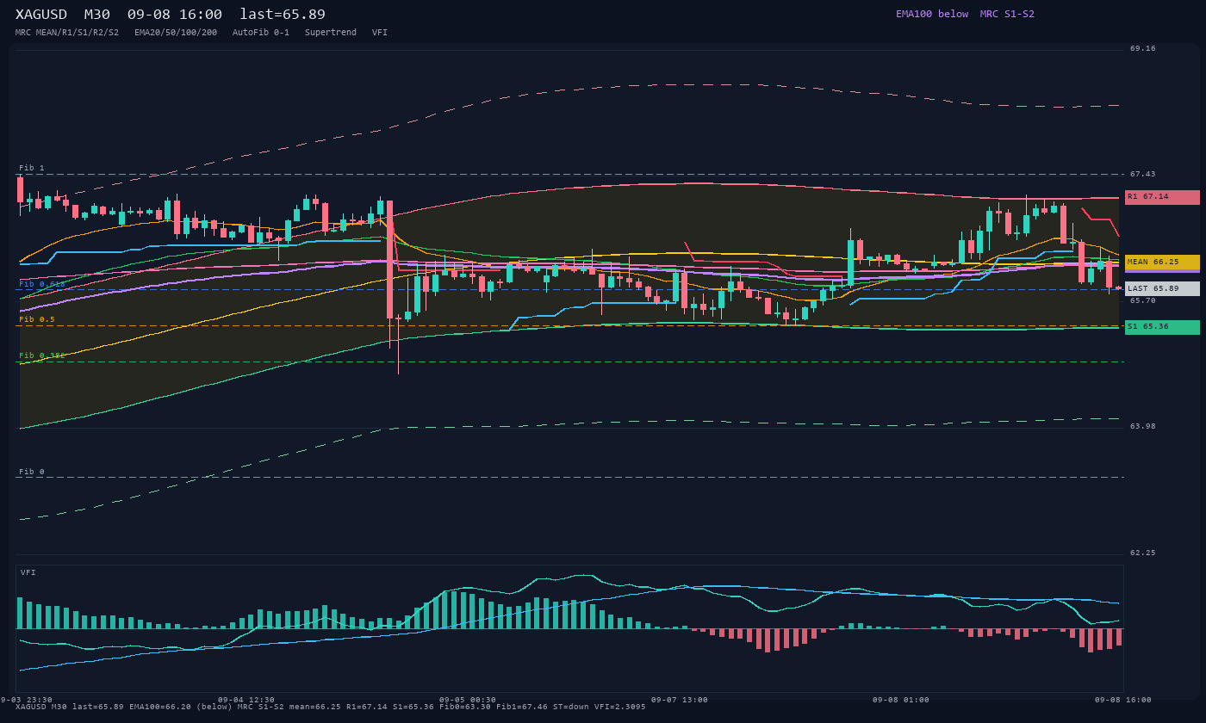The height and width of the screenshot is (723, 1206).
Task: Click the 09-08 16:00 label on the time axis
Action: click(1123, 700)
